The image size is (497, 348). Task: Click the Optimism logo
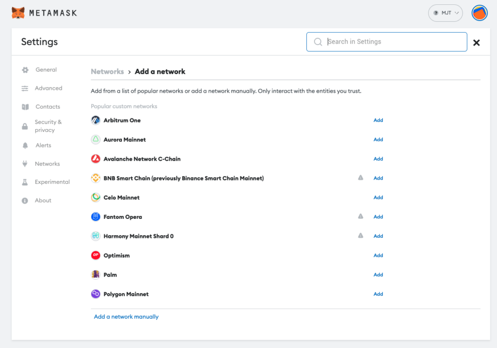[96, 255]
